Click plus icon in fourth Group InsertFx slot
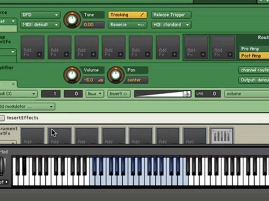 (x=120, y=54)
